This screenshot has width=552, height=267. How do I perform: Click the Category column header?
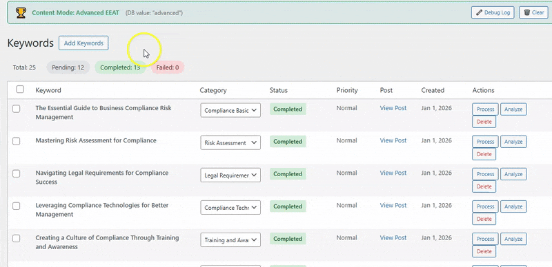point(213,90)
